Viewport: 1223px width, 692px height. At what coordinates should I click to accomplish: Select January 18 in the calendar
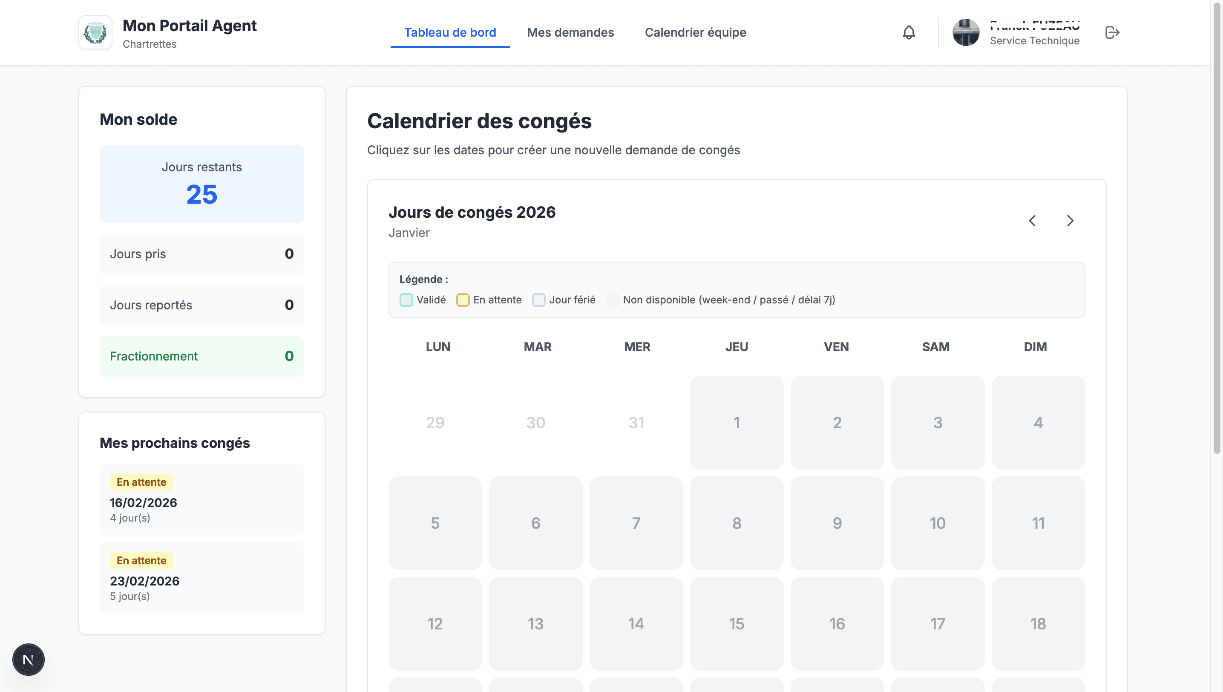click(x=1038, y=623)
